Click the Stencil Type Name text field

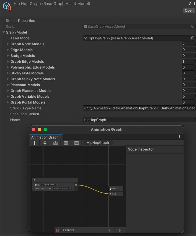tap(139, 108)
